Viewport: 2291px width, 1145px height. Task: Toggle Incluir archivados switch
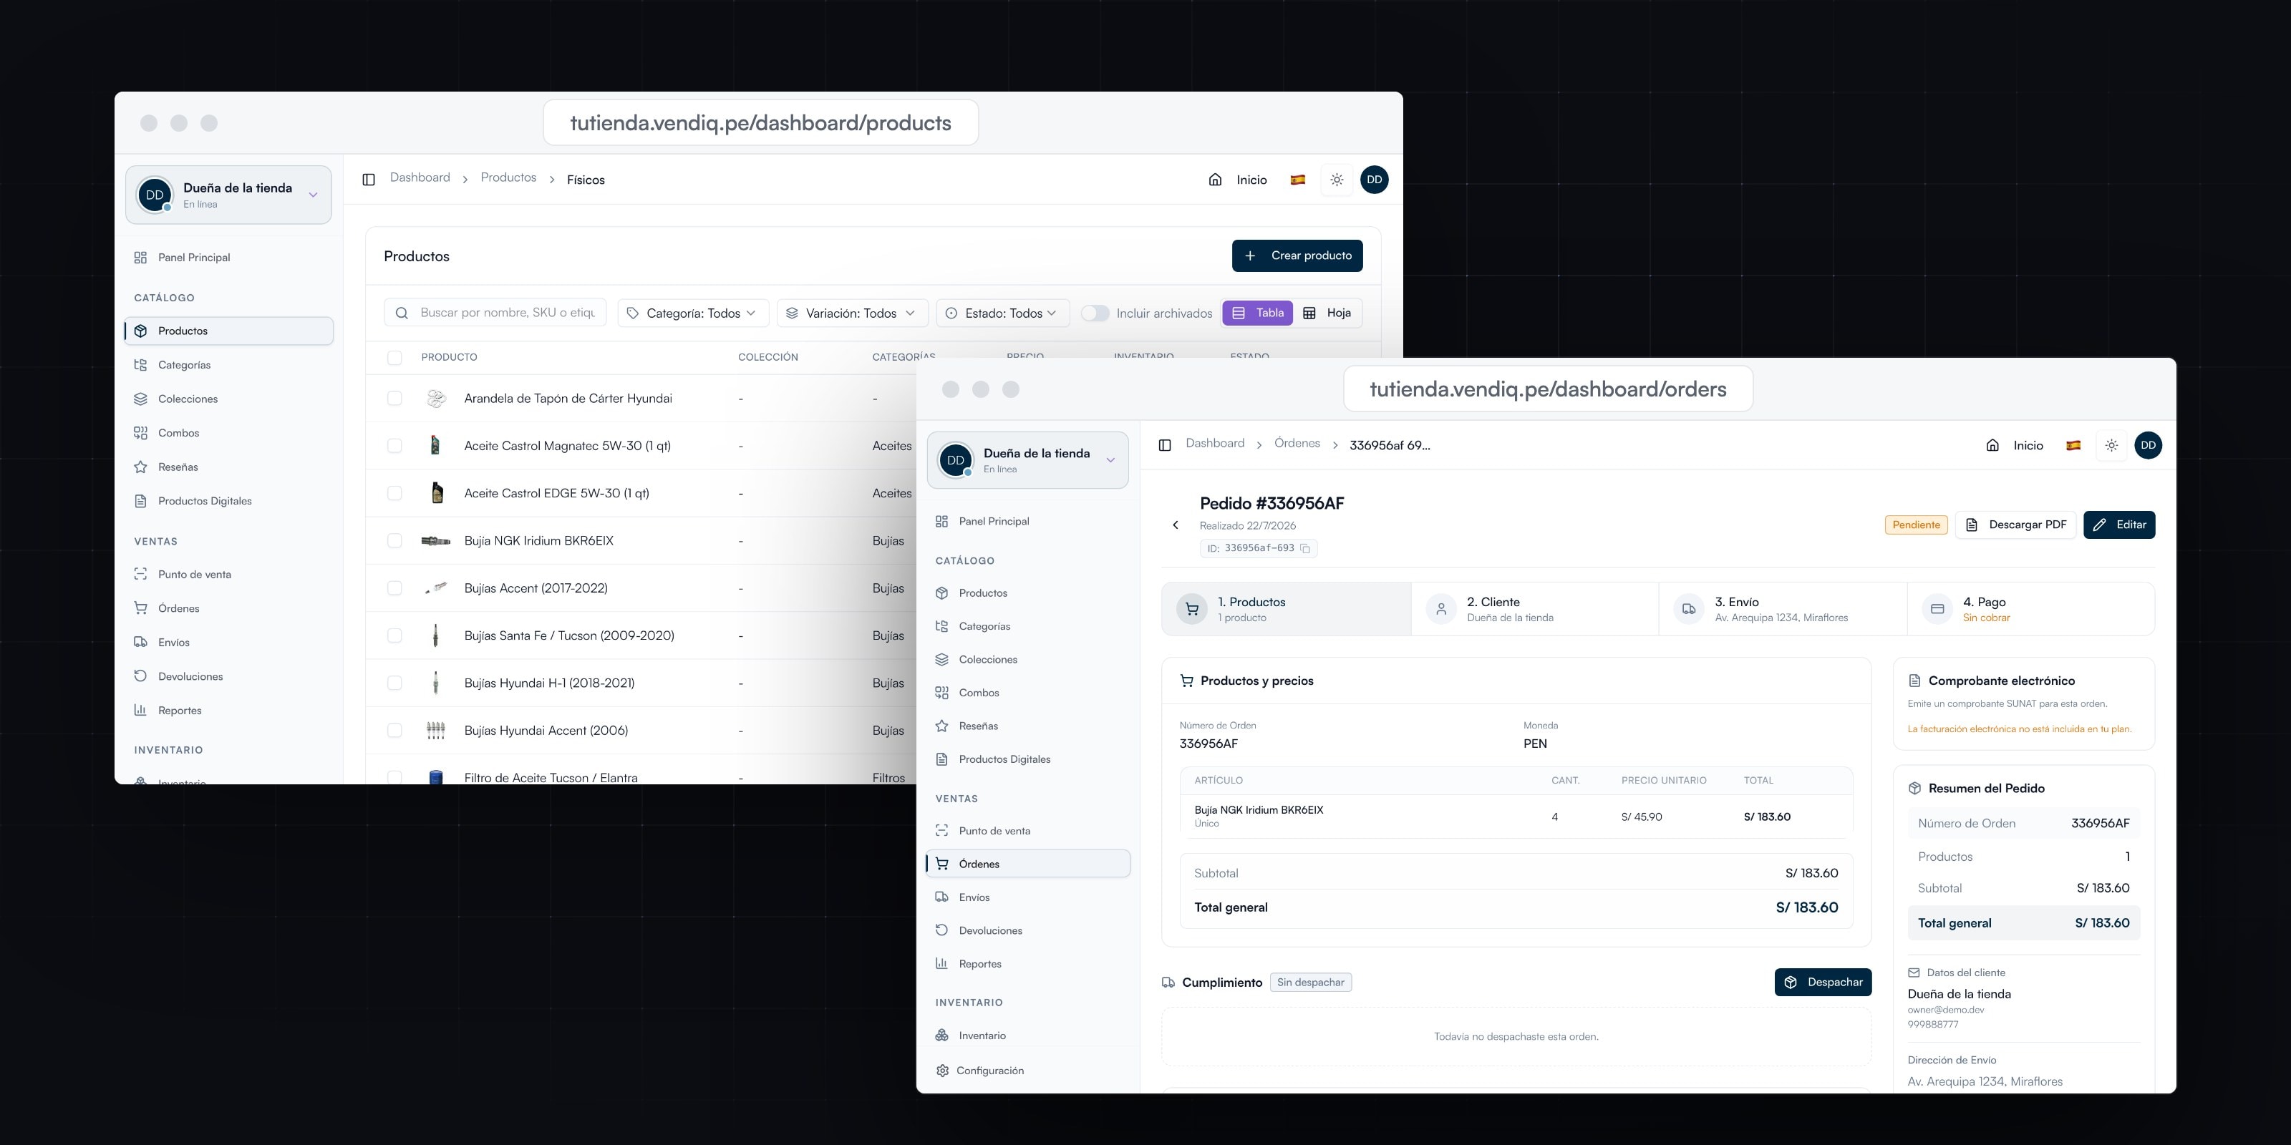[1095, 313]
